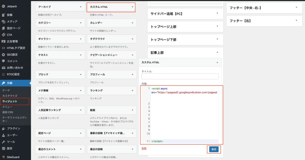305x160 pixels.
Task: Expand the プロフィール widget arrow
Action: [133, 75]
